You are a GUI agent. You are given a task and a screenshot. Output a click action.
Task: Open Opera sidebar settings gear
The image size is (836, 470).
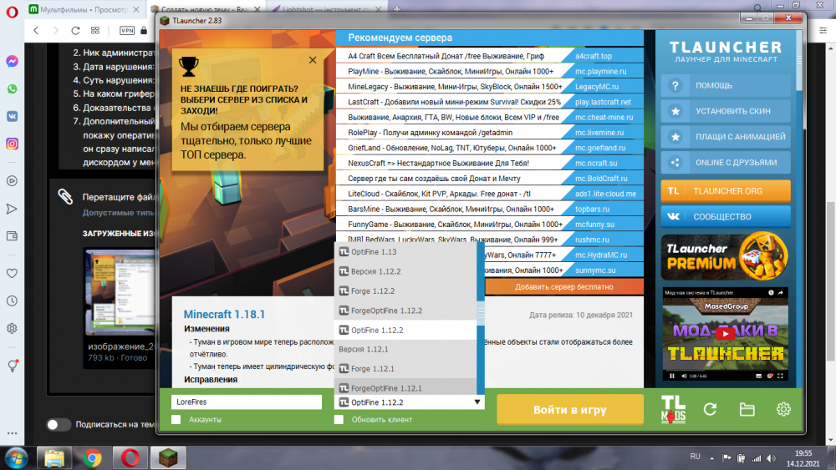(x=12, y=328)
